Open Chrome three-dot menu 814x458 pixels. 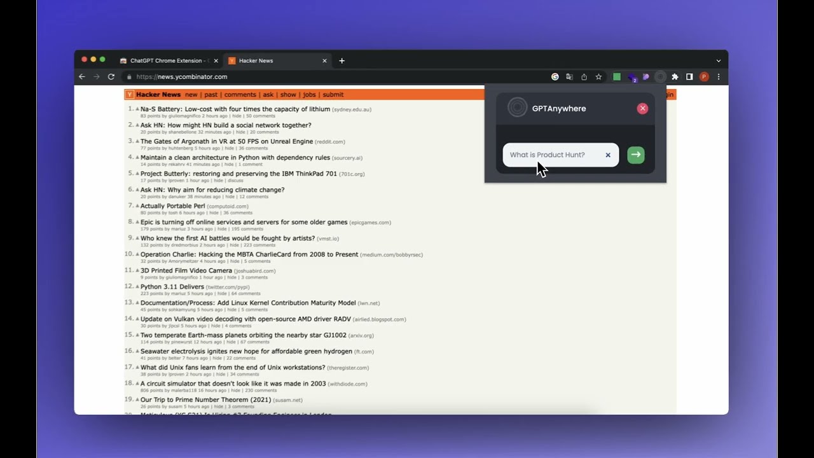click(719, 77)
